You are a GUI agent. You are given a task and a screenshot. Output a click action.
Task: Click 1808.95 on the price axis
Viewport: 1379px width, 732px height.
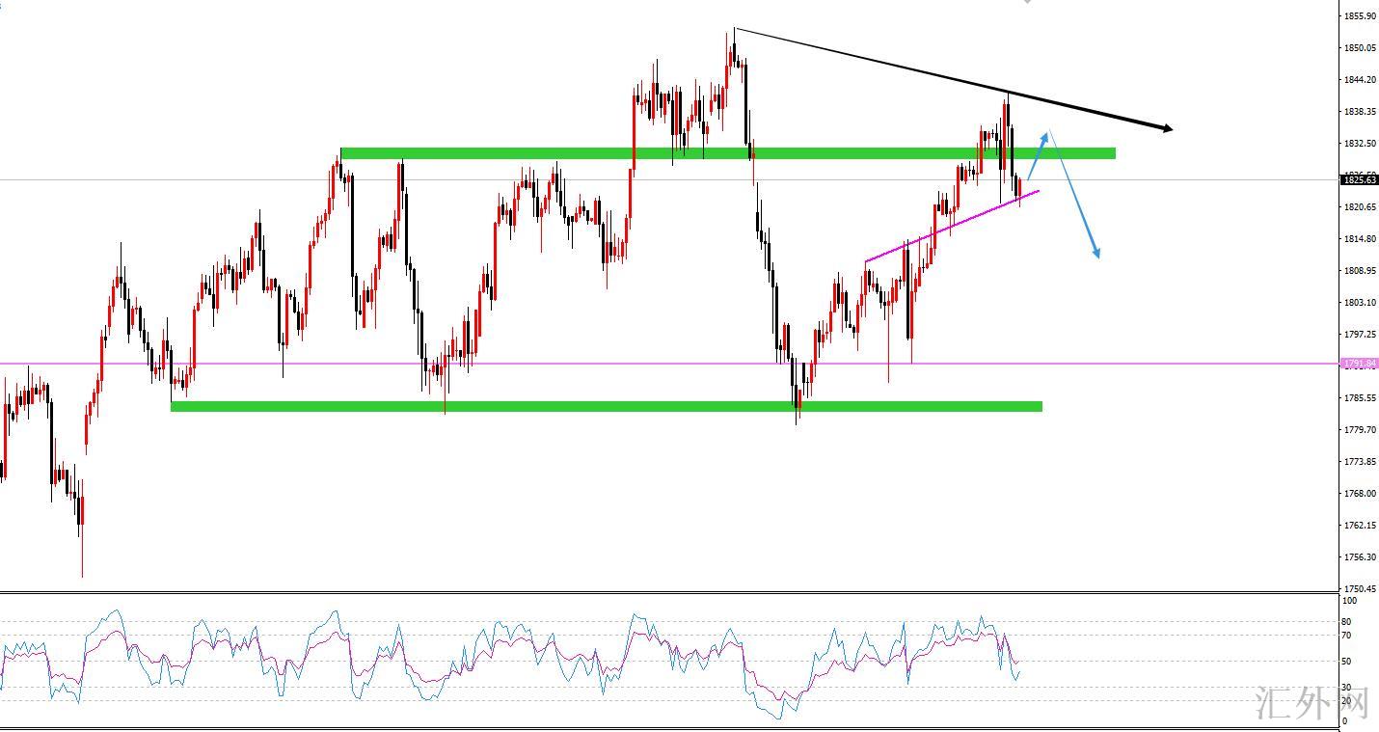[1359, 271]
